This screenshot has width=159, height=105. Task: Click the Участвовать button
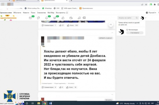click(x=135, y=33)
